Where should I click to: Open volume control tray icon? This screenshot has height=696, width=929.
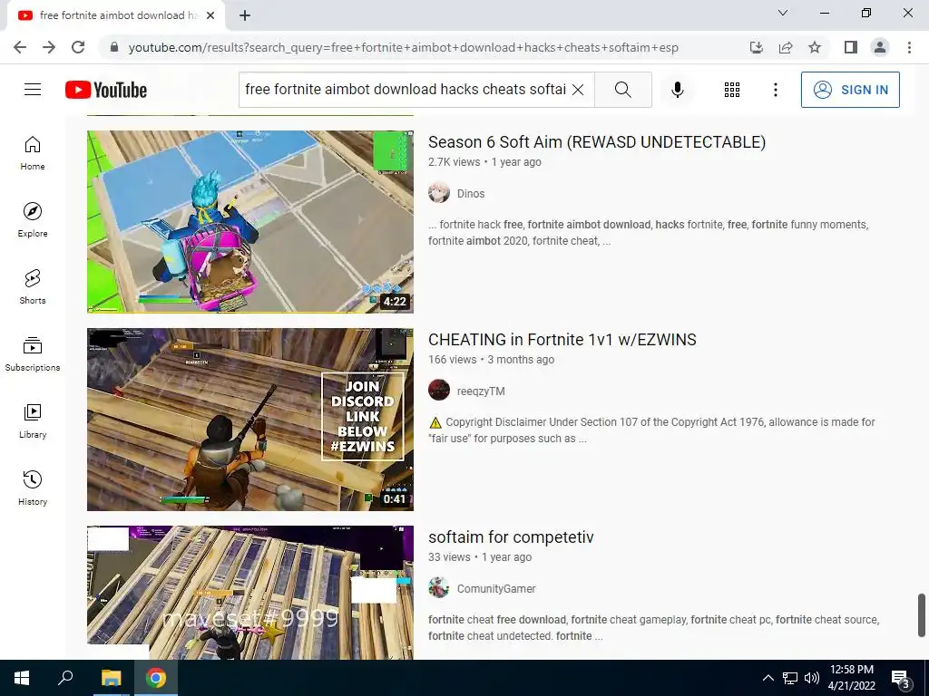811,678
